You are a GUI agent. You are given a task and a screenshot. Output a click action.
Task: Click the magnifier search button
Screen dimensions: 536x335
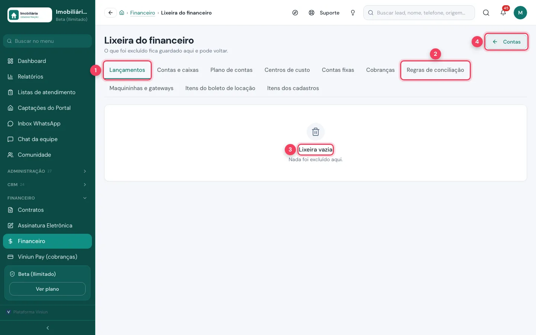[x=486, y=13]
